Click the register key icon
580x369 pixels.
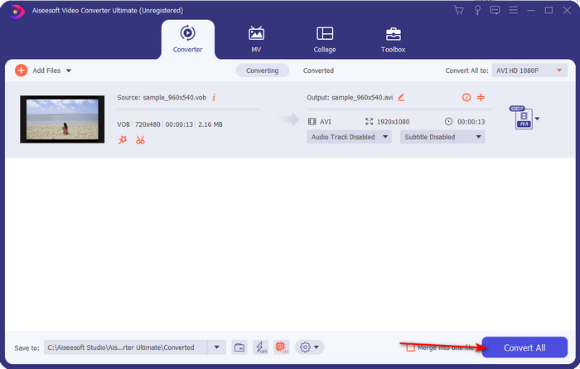477,10
